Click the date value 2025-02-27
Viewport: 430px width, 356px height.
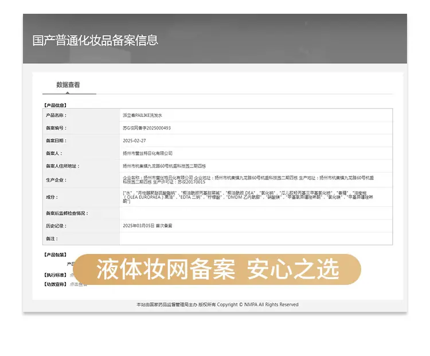[x=134, y=140]
